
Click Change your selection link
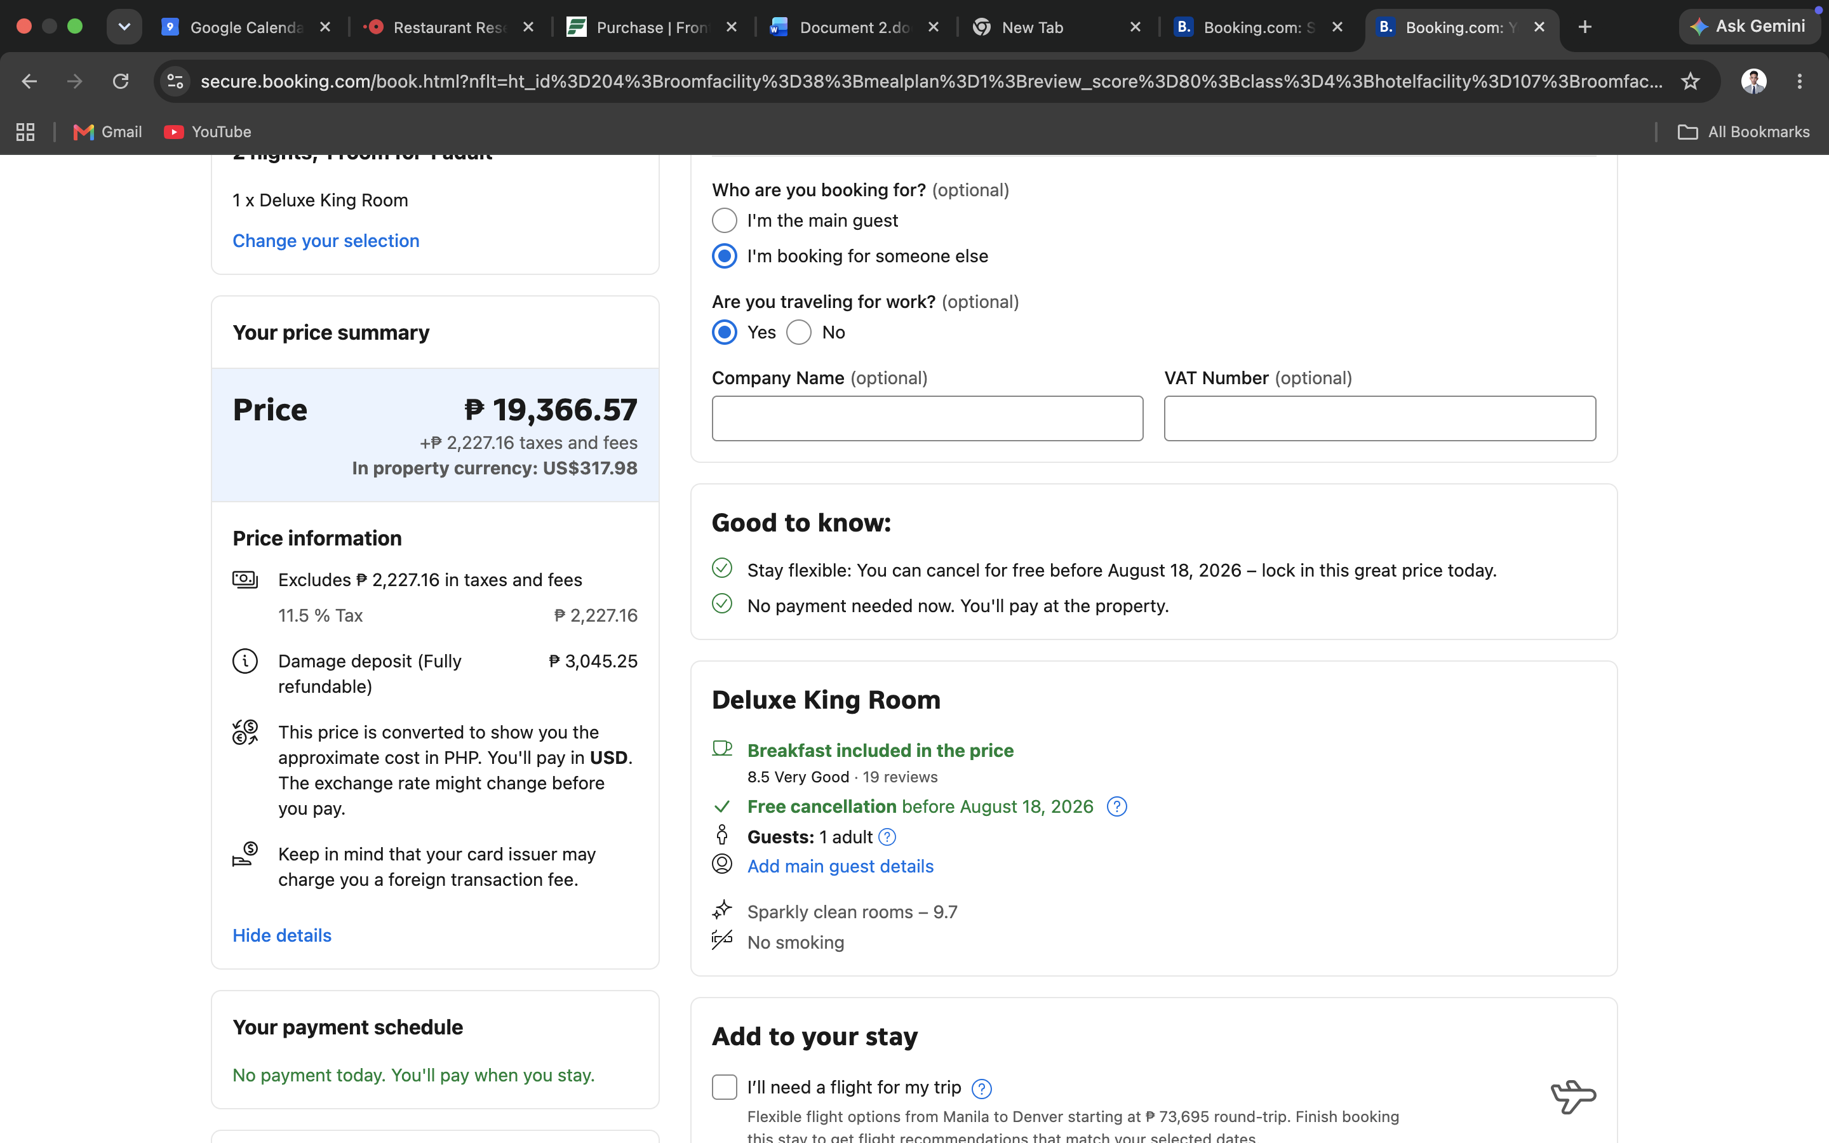pyautogui.click(x=326, y=241)
